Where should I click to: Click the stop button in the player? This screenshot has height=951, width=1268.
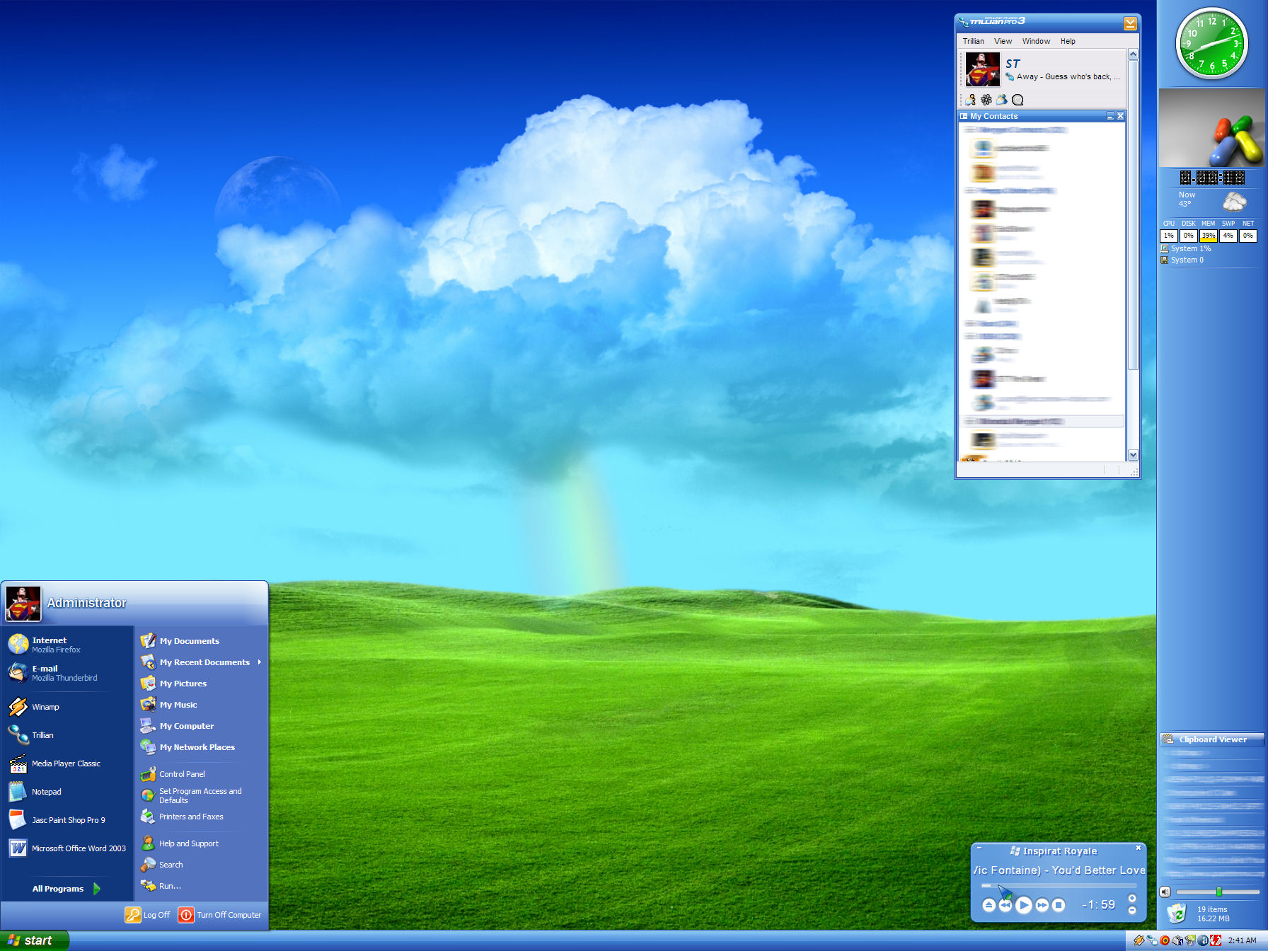(x=1059, y=905)
